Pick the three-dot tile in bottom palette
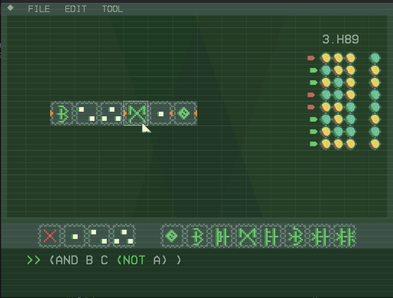393x298 pixels. 124,236
